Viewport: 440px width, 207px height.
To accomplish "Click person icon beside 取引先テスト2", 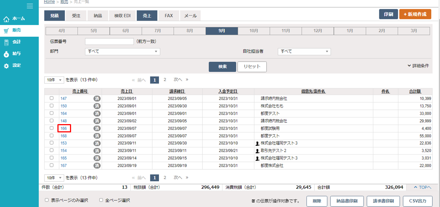I will [257, 151].
